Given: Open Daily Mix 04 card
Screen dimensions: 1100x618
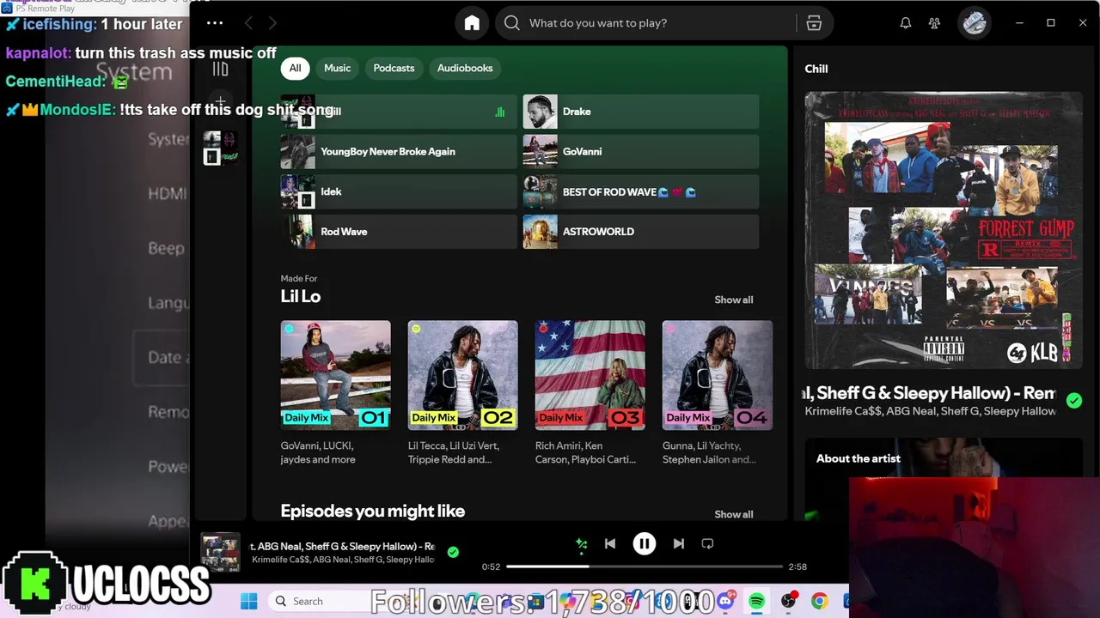Looking at the screenshot, I should [x=717, y=393].
